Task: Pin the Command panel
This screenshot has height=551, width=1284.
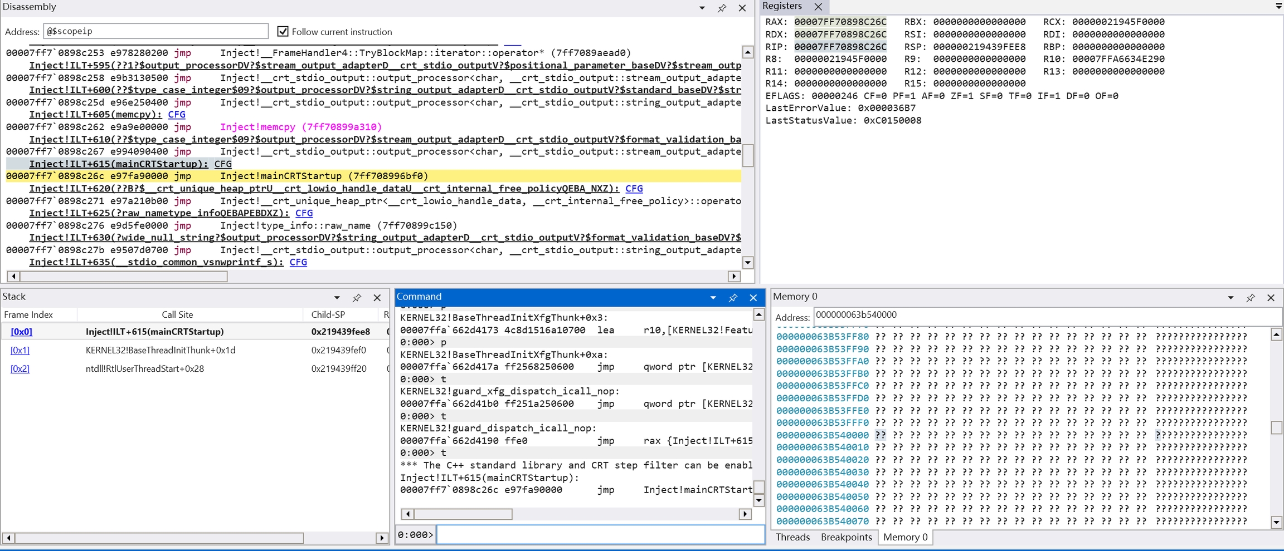Action: point(733,298)
